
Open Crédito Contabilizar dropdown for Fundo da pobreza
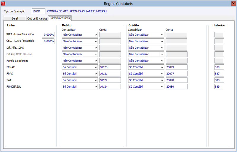146,61
